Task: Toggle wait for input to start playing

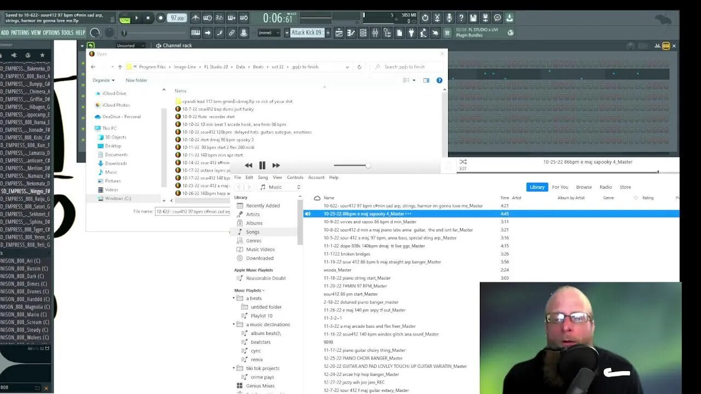Action: tap(208, 18)
